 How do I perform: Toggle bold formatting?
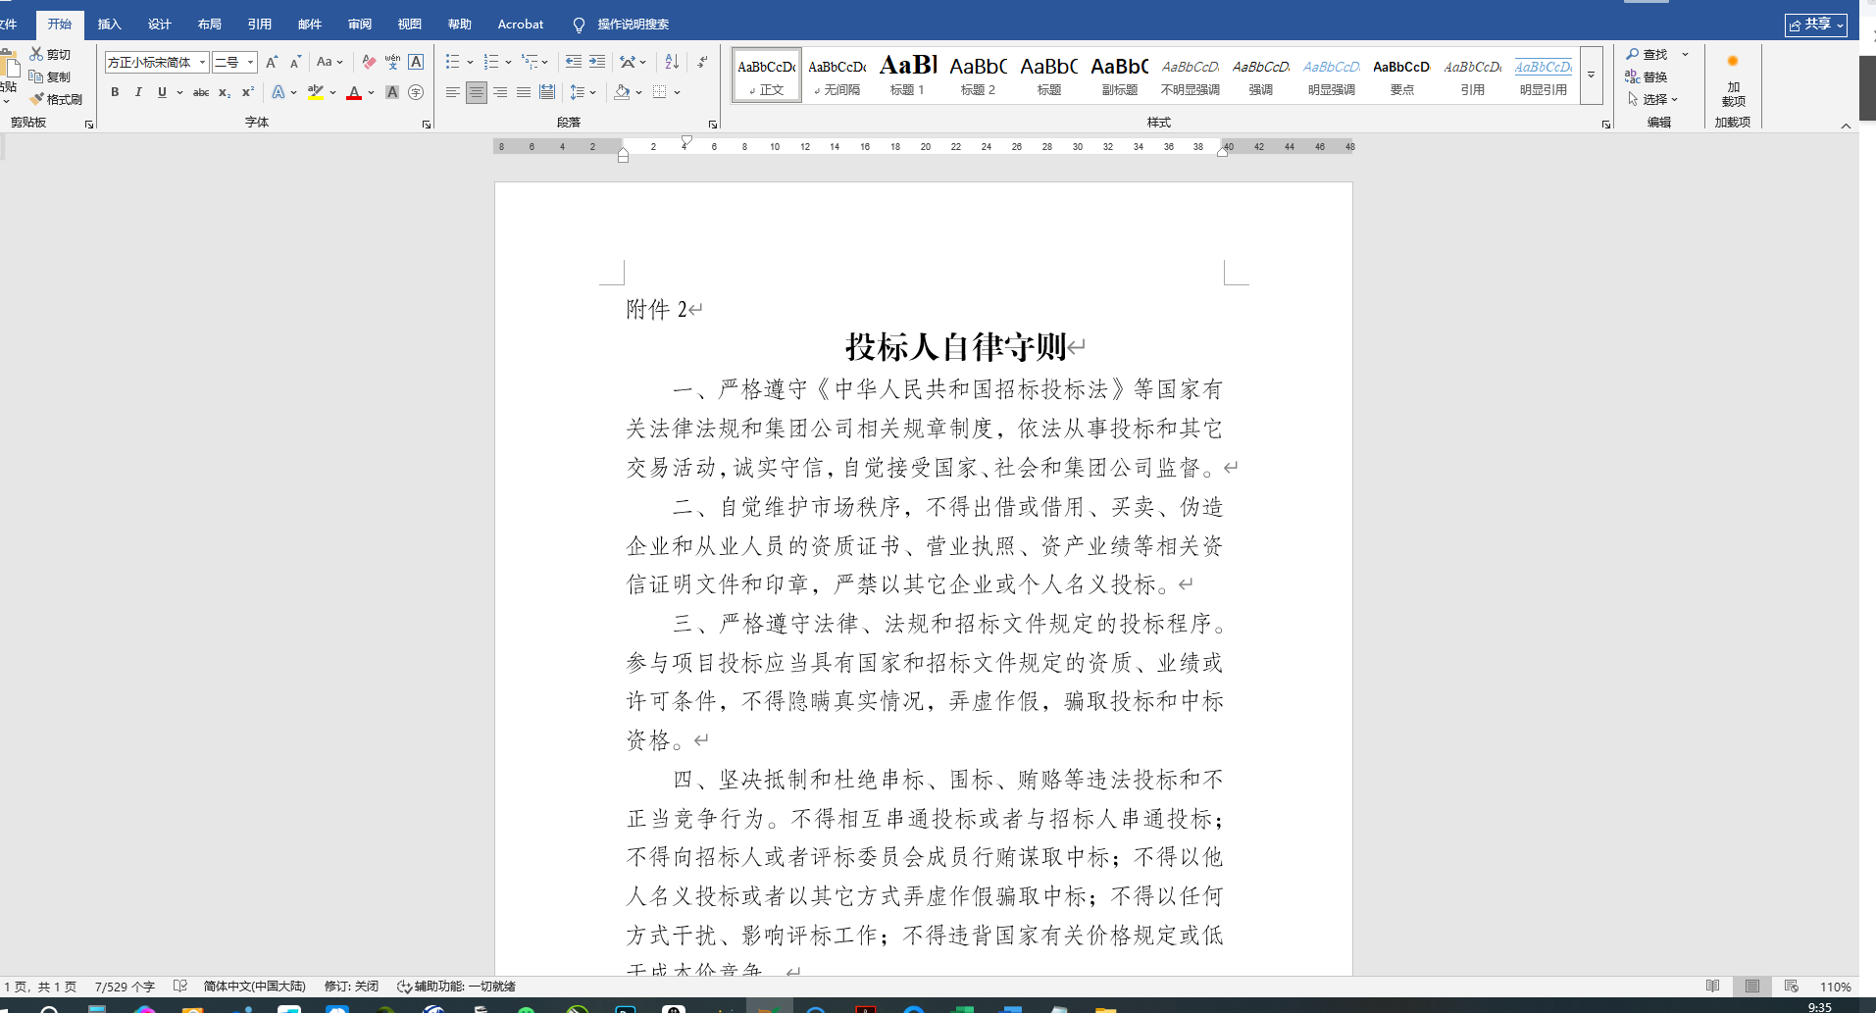(115, 92)
